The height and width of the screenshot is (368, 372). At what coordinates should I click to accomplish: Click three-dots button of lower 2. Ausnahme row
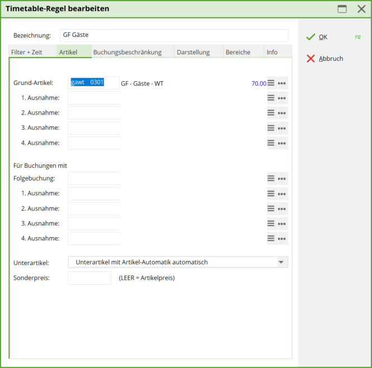tap(282, 209)
